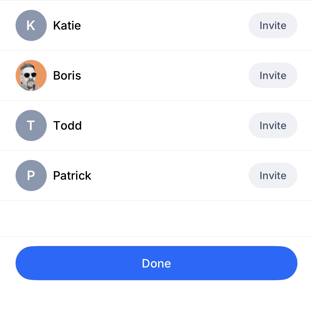The height and width of the screenshot is (316, 313).
Task: Click Patrick's P avatar circle
Action: [x=31, y=175]
